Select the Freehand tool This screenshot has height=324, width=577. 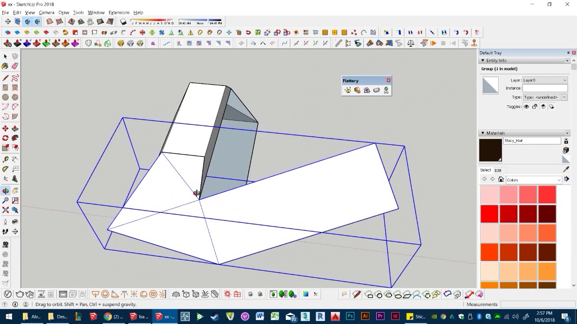point(15,78)
